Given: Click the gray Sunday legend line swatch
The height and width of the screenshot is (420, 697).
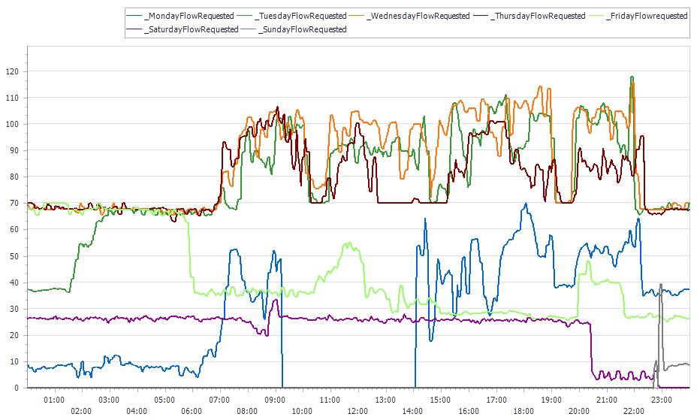Looking at the screenshot, I should tap(249, 29).
